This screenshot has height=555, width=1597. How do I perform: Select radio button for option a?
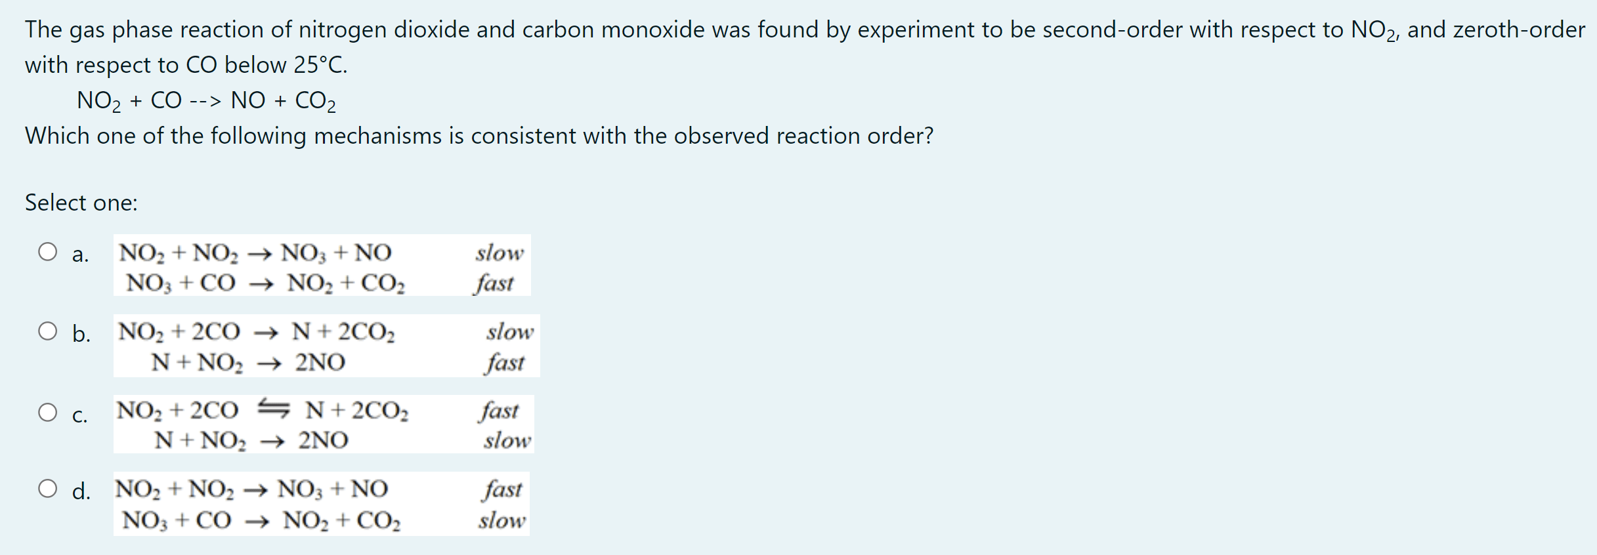coord(47,251)
